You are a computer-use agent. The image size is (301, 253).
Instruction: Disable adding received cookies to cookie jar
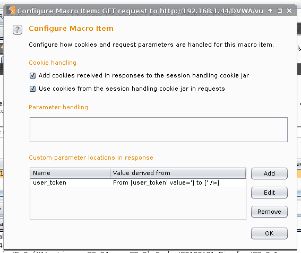(x=32, y=75)
